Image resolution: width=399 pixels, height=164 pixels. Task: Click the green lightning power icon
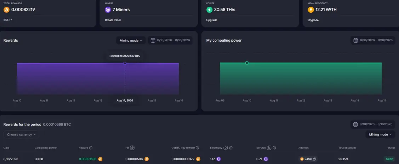210,10
